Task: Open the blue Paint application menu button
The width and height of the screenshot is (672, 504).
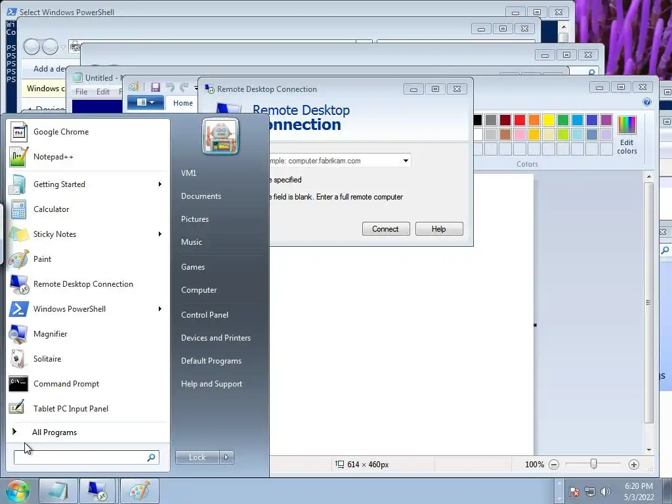Action: pyautogui.click(x=145, y=102)
